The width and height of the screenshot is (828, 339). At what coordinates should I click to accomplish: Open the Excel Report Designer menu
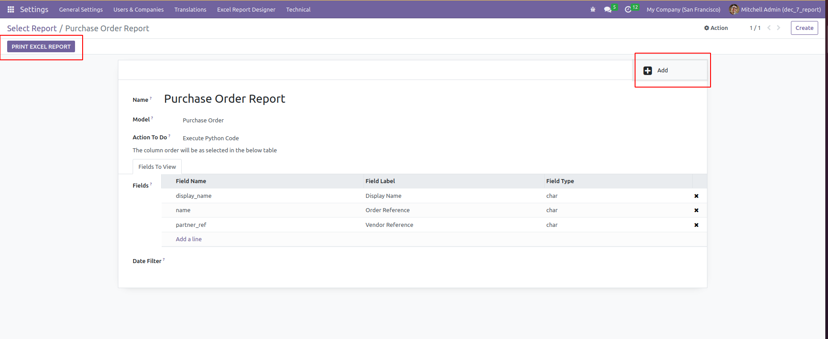246,9
